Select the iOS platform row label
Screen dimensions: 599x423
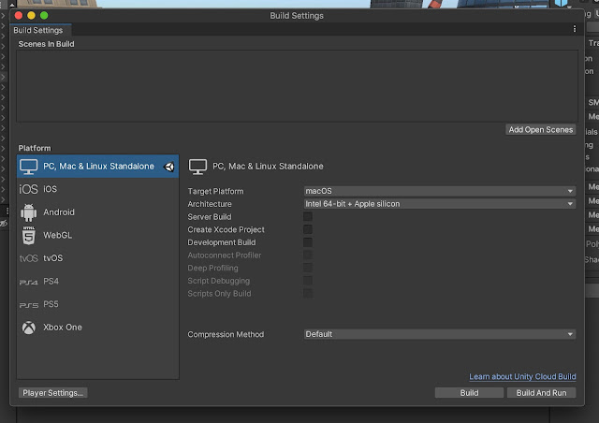[50, 189]
